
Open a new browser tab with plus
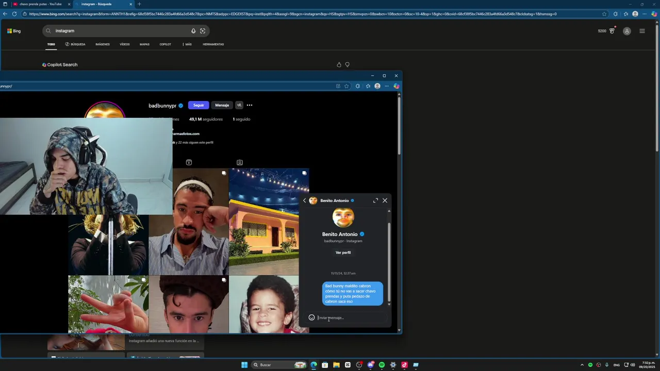coord(139,4)
